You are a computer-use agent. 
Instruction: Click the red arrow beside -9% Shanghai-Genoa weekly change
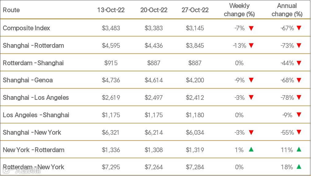tap(251, 80)
